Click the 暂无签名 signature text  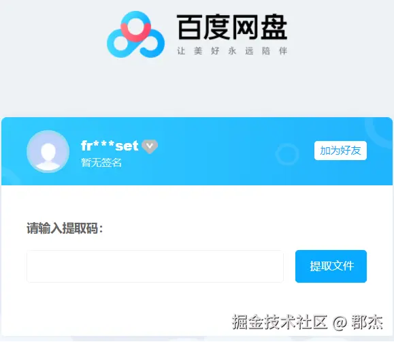tap(101, 163)
